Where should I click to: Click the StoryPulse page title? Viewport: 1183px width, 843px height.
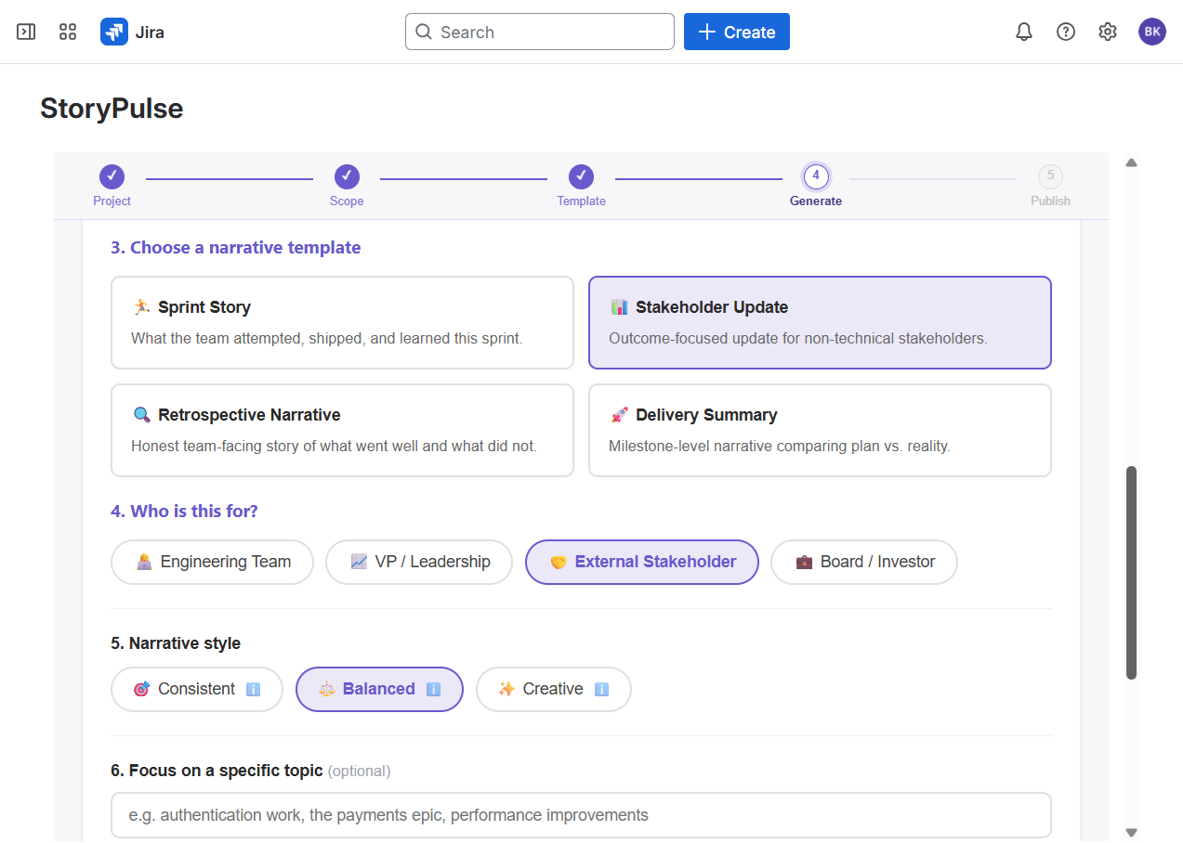tap(112, 109)
